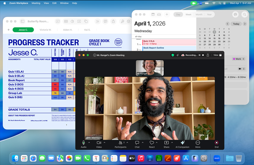The height and width of the screenshot is (165, 254).
Task: Open the Zoom Chat panel
Action: pyautogui.click(x=137, y=143)
